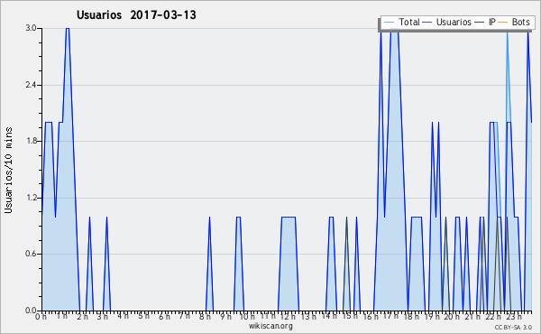
Task: Click the y-axis value 1.8
Action: coord(32,141)
